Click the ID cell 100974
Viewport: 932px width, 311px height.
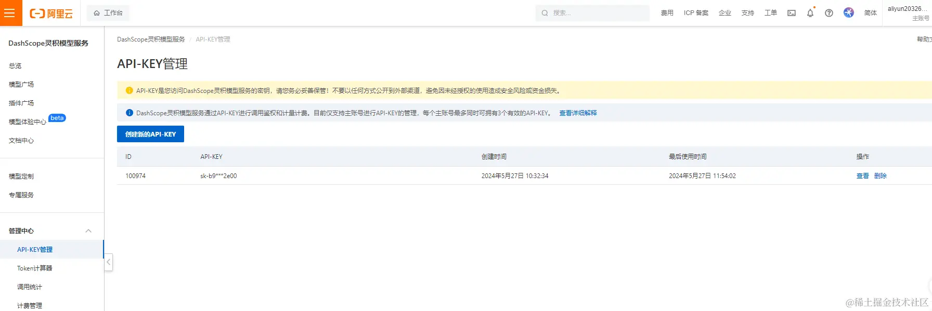[x=135, y=176]
